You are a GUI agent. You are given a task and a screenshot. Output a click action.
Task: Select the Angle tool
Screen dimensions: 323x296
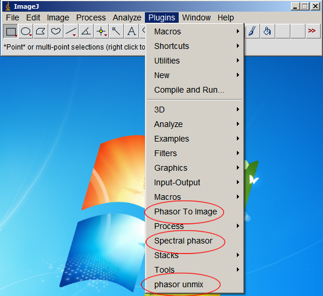[86, 31]
